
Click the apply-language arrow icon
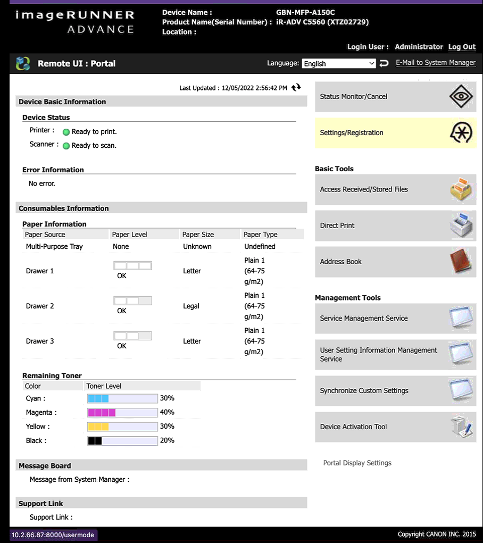coord(384,63)
